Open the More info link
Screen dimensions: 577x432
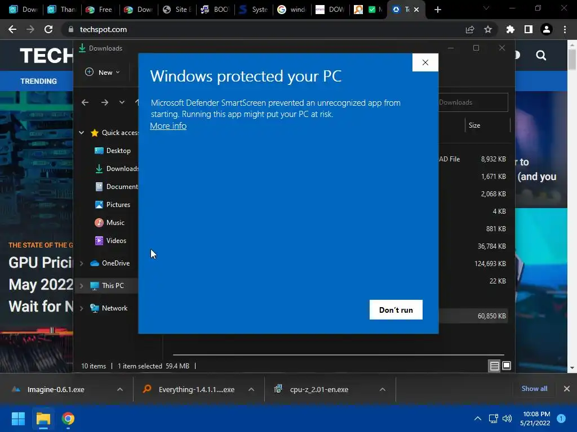point(168,125)
